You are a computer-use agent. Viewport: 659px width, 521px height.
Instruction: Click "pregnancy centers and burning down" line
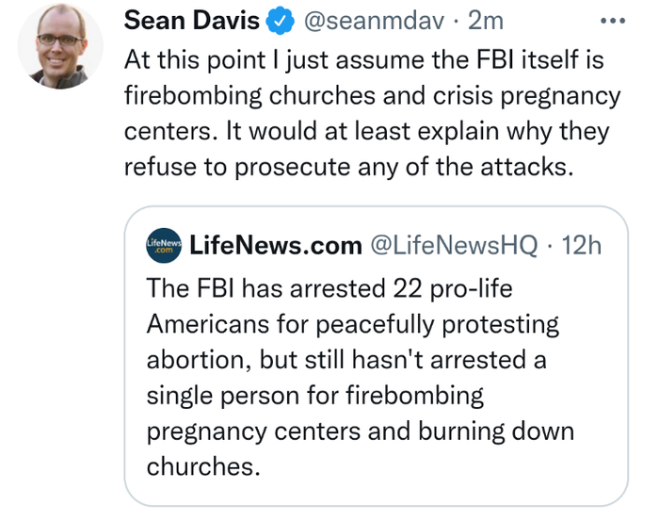tap(360, 431)
